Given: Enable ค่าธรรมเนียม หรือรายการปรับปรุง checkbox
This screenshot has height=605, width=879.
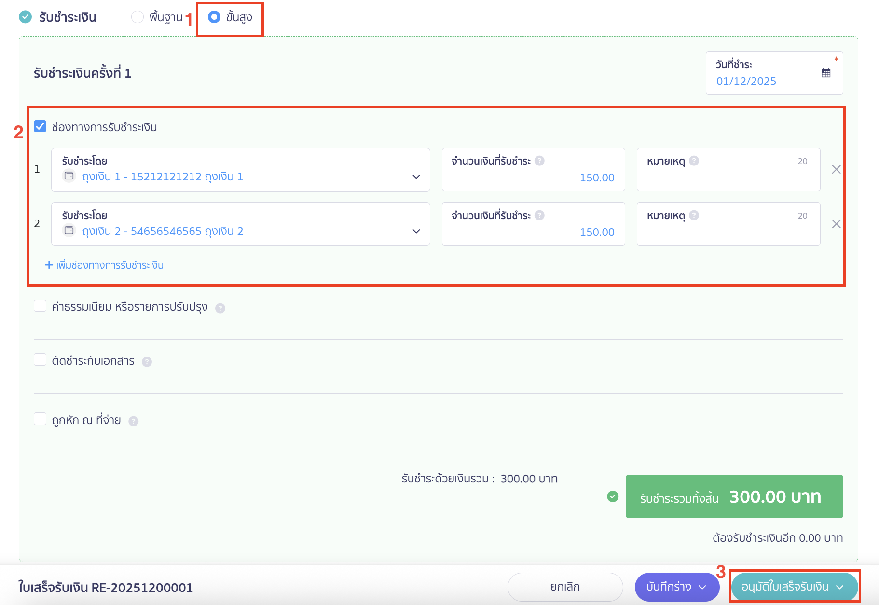Looking at the screenshot, I should pyautogui.click(x=40, y=306).
